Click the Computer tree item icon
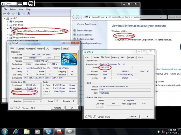The width and height of the screenshot is (181, 135). 11,22
